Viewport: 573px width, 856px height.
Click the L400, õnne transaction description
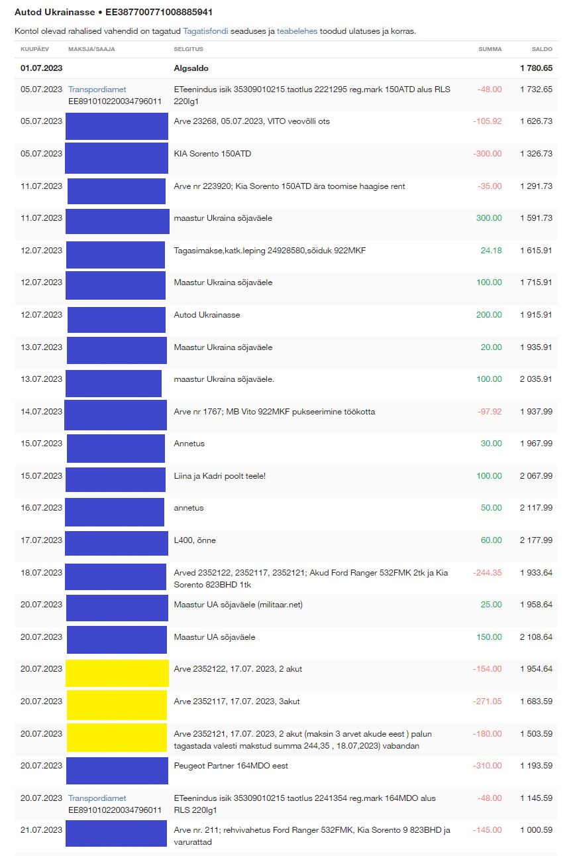click(194, 540)
